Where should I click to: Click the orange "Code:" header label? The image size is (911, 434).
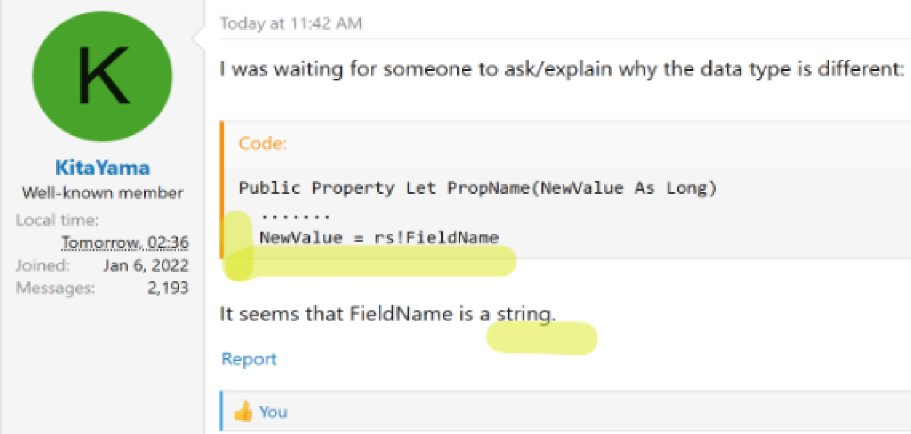click(263, 144)
